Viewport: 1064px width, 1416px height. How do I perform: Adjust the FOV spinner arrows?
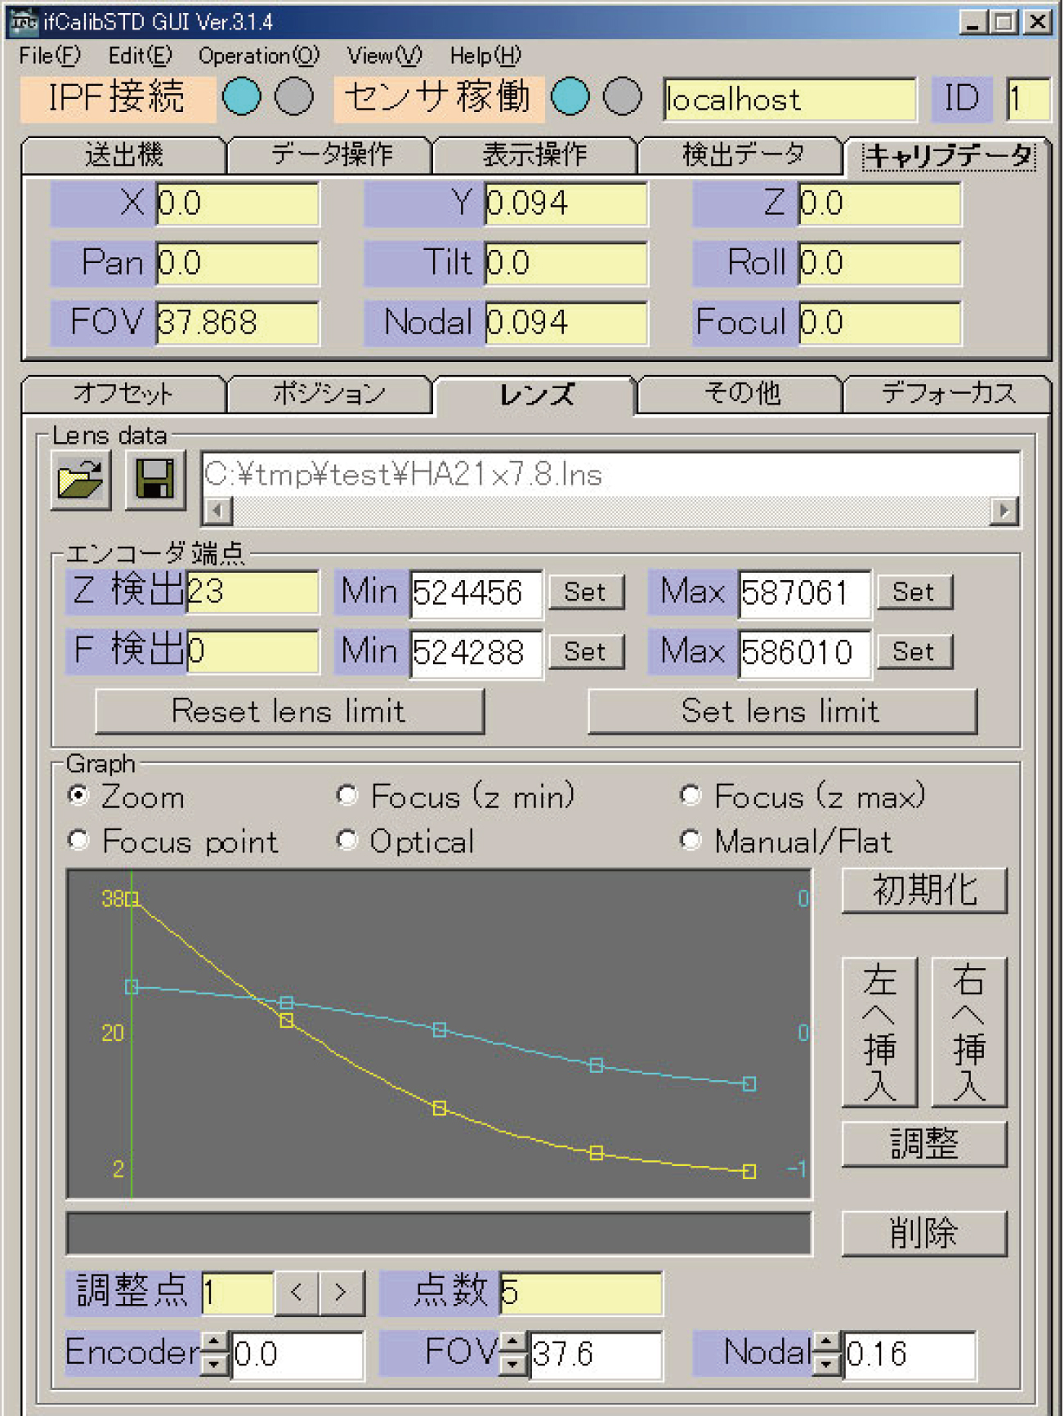512,1353
